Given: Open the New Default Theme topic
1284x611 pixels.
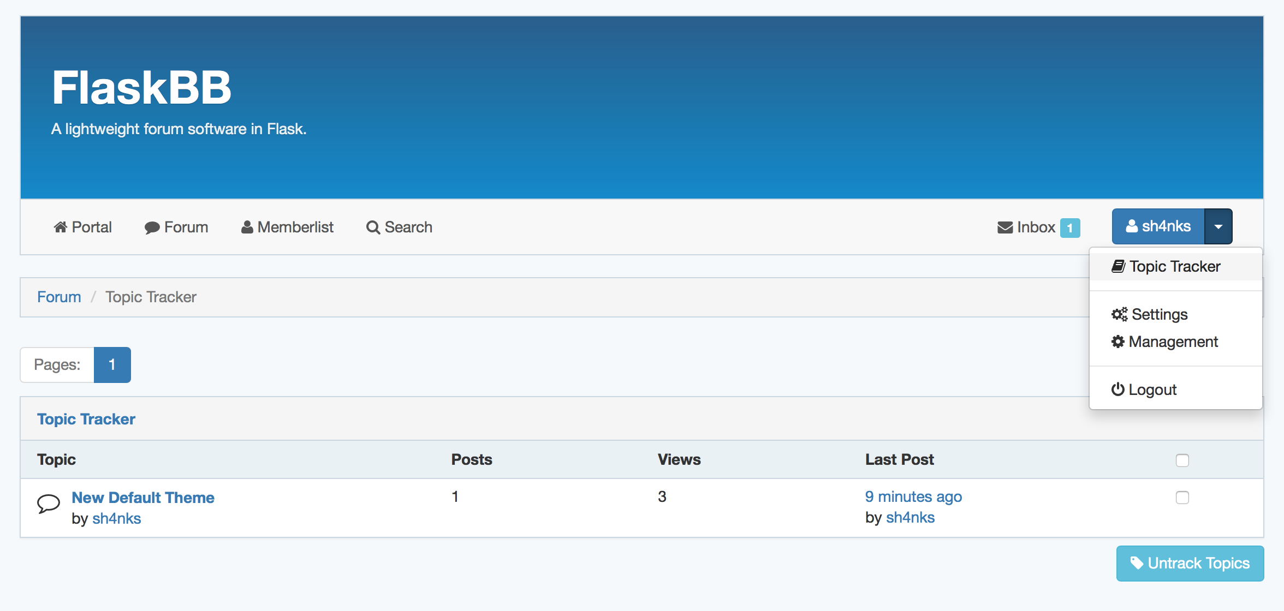Looking at the screenshot, I should (143, 498).
